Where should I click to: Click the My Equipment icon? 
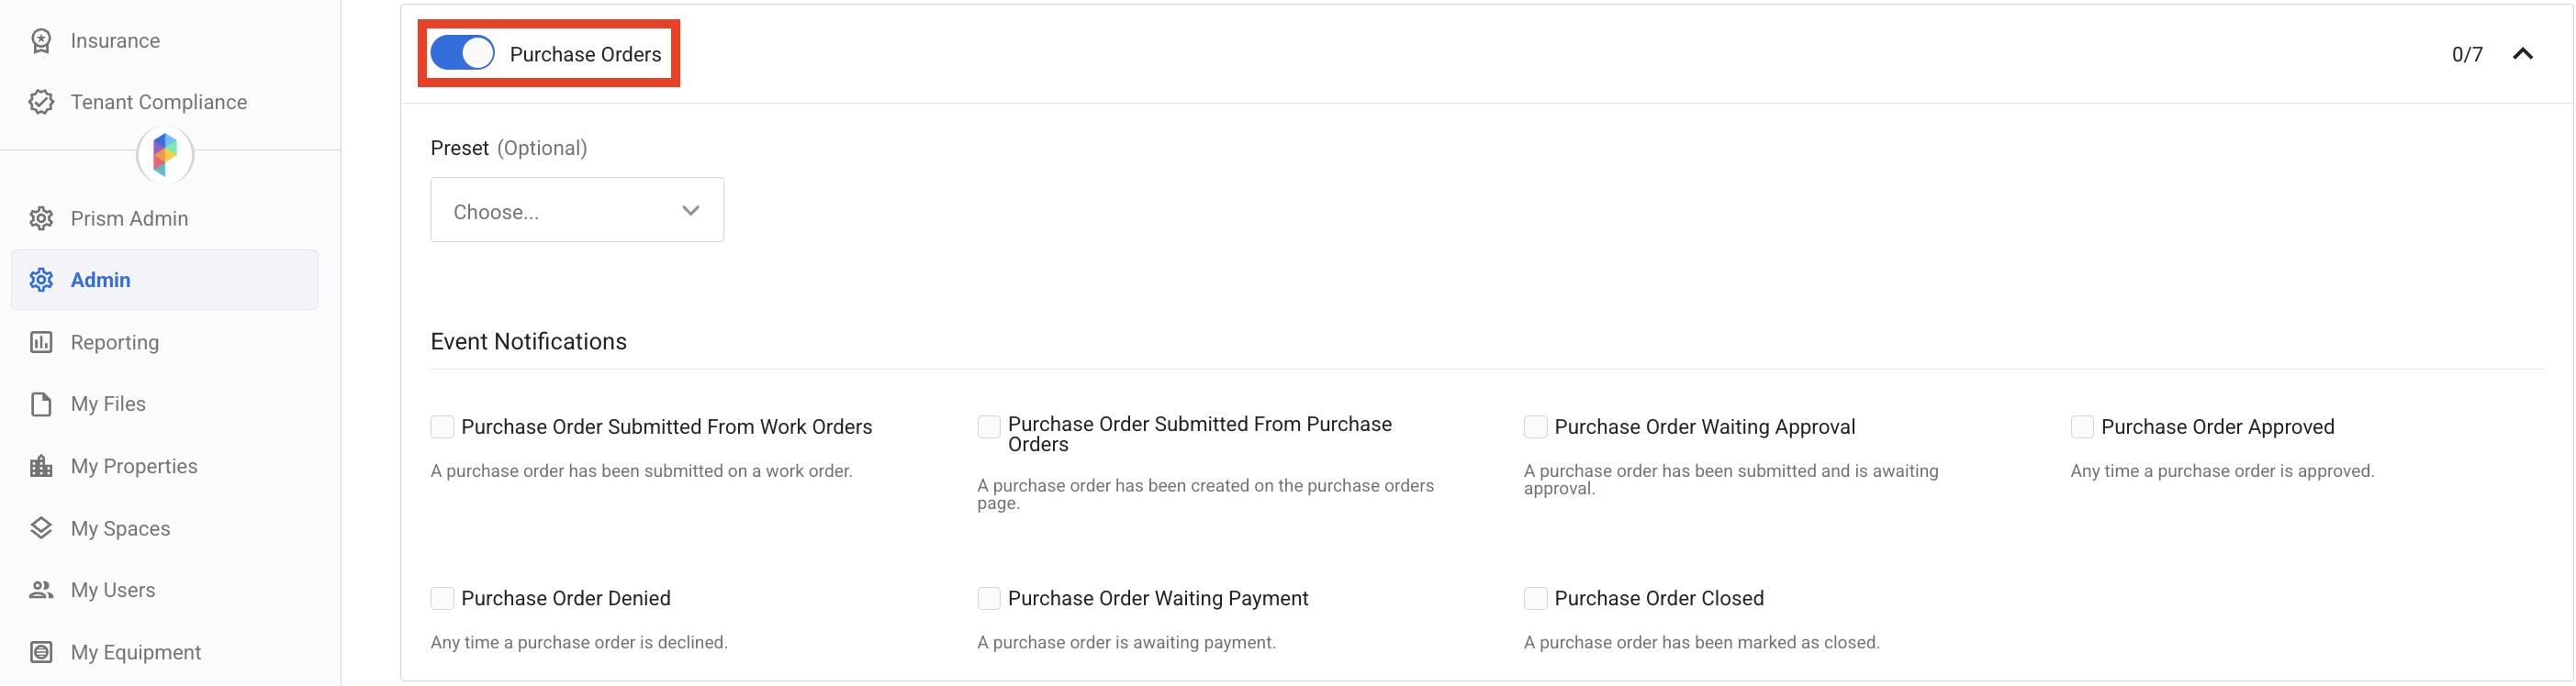[x=41, y=652]
